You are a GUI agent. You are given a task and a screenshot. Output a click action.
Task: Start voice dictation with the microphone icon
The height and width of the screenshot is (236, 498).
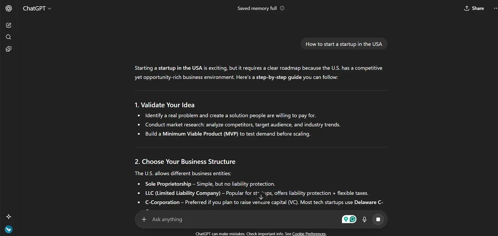click(364, 219)
